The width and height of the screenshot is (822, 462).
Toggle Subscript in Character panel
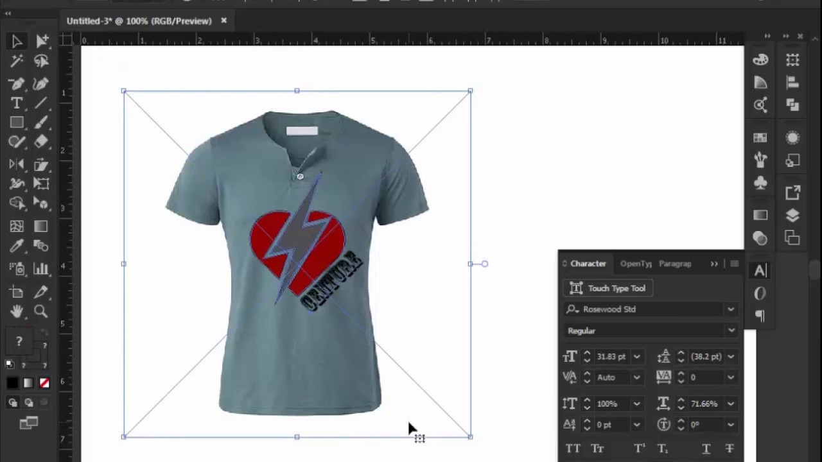663,449
